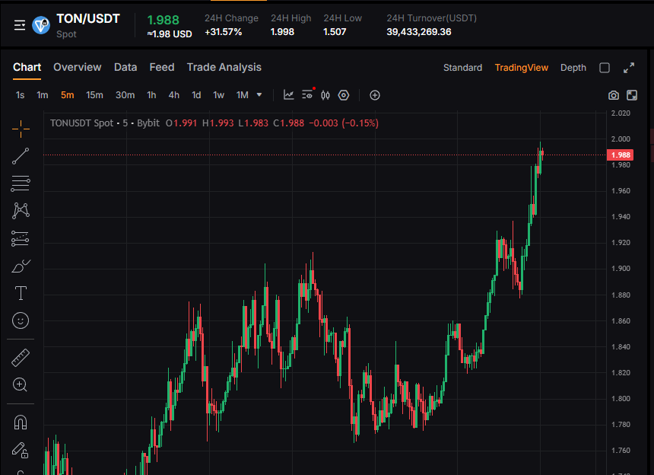Viewport: 654px width, 475px height.
Task: Open the hamburger menu beside TON/USDT
Action: (20, 25)
